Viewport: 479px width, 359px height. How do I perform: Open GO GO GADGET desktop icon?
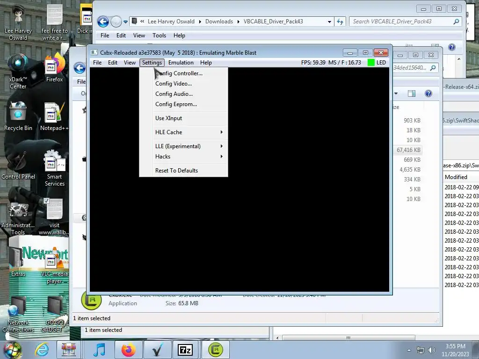(x=55, y=315)
